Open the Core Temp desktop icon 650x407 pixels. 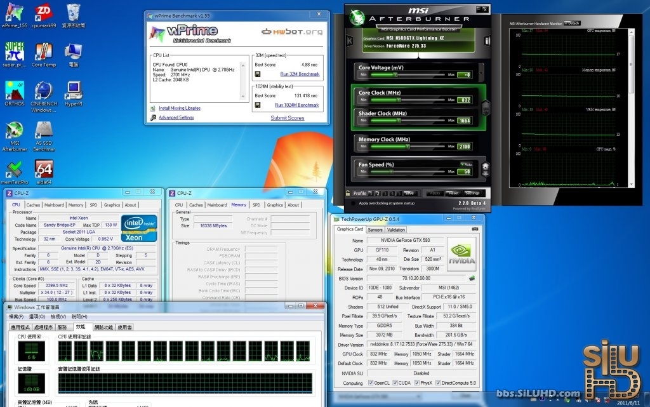43,52
